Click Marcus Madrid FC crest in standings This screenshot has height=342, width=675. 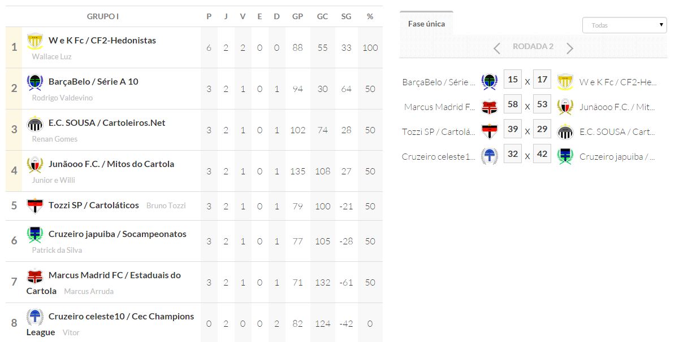point(35,276)
